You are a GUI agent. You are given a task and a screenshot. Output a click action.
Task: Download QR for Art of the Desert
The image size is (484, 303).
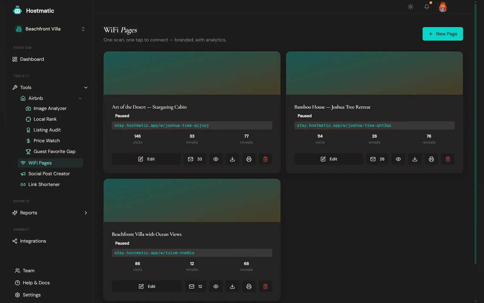[x=232, y=159]
